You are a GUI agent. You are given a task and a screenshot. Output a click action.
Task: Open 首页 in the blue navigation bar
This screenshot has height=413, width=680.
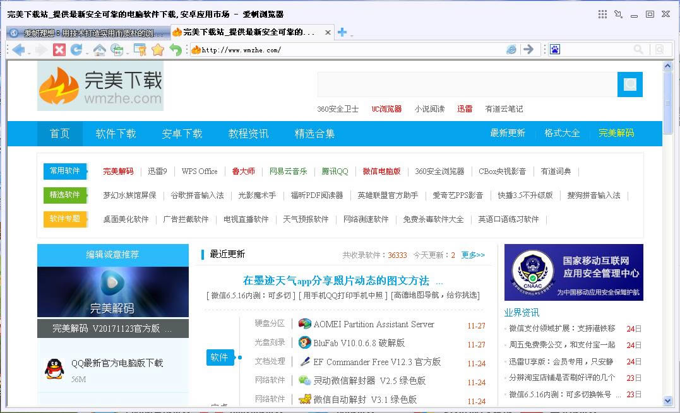click(60, 134)
